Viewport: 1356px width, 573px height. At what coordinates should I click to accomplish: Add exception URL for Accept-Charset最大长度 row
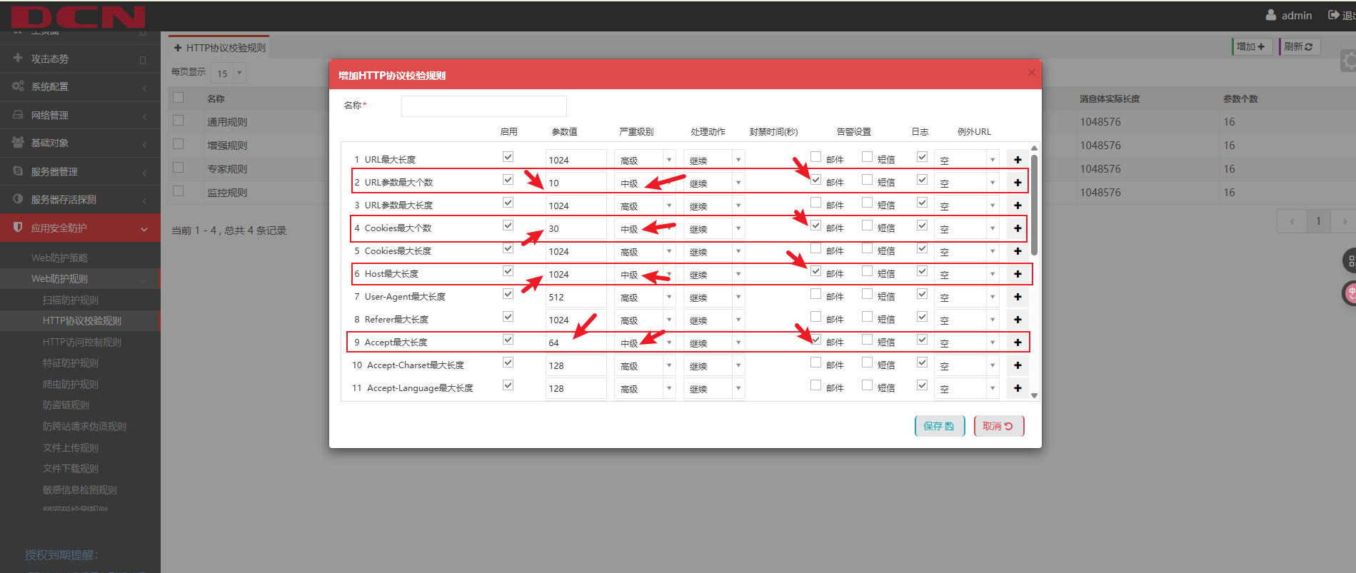click(1018, 365)
